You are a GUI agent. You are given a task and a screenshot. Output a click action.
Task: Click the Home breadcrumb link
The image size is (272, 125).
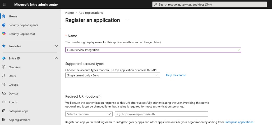tap(69, 13)
